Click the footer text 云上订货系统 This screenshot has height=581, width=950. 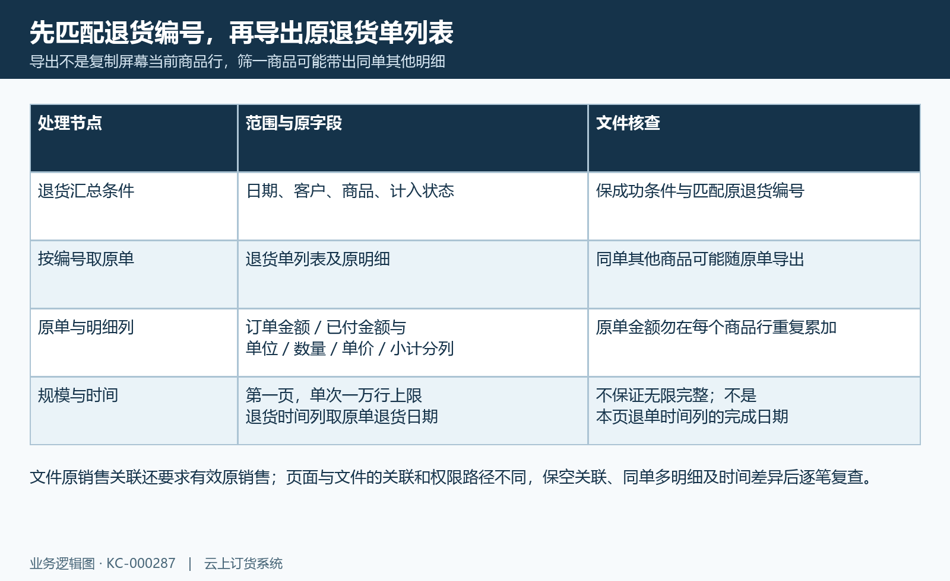click(x=243, y=563)
